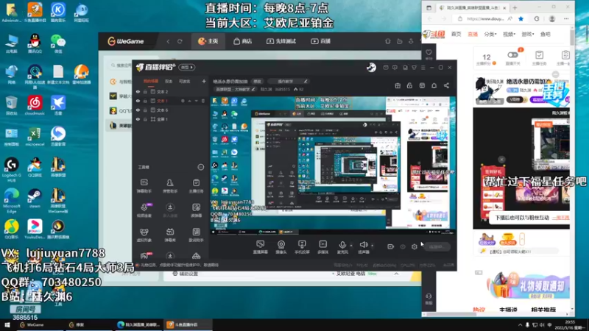Screen dimensions: 589x331
Task: Expand the 分类 menu on the Douyu site
Action: (490, 34)
